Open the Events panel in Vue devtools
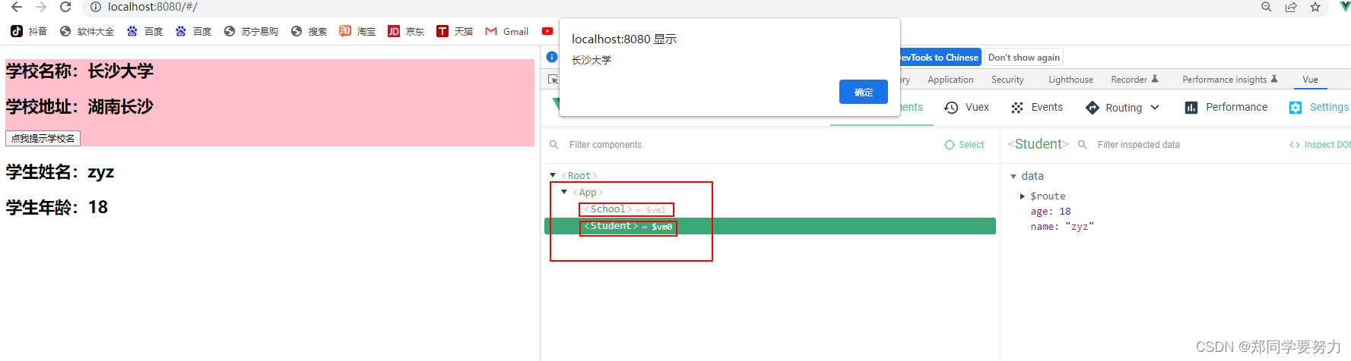This screenshot has height=361, width=1351. click(x=1036, y=107)
